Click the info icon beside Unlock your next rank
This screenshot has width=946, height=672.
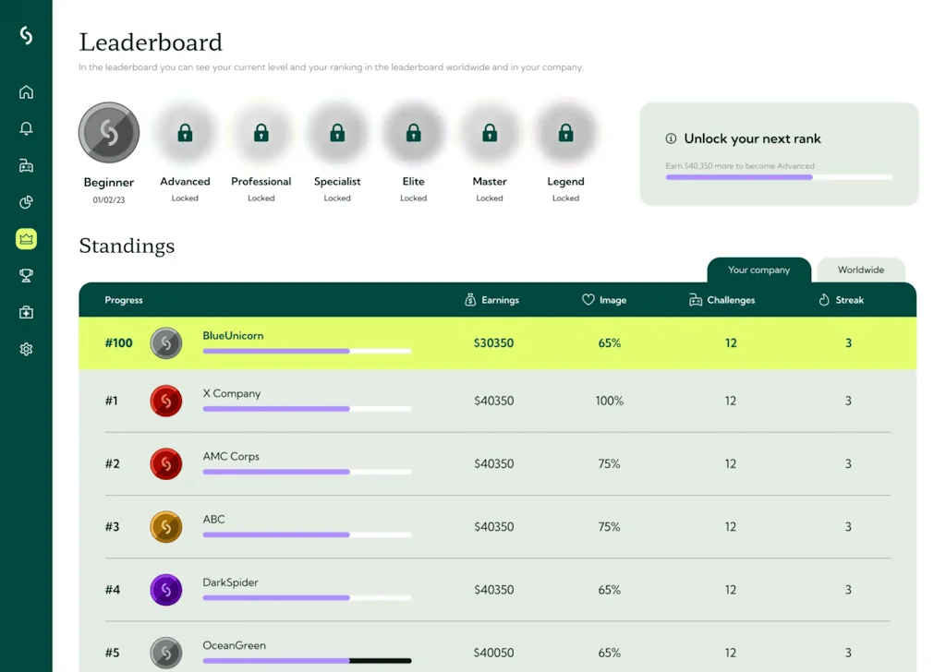[x=670, y=138]
